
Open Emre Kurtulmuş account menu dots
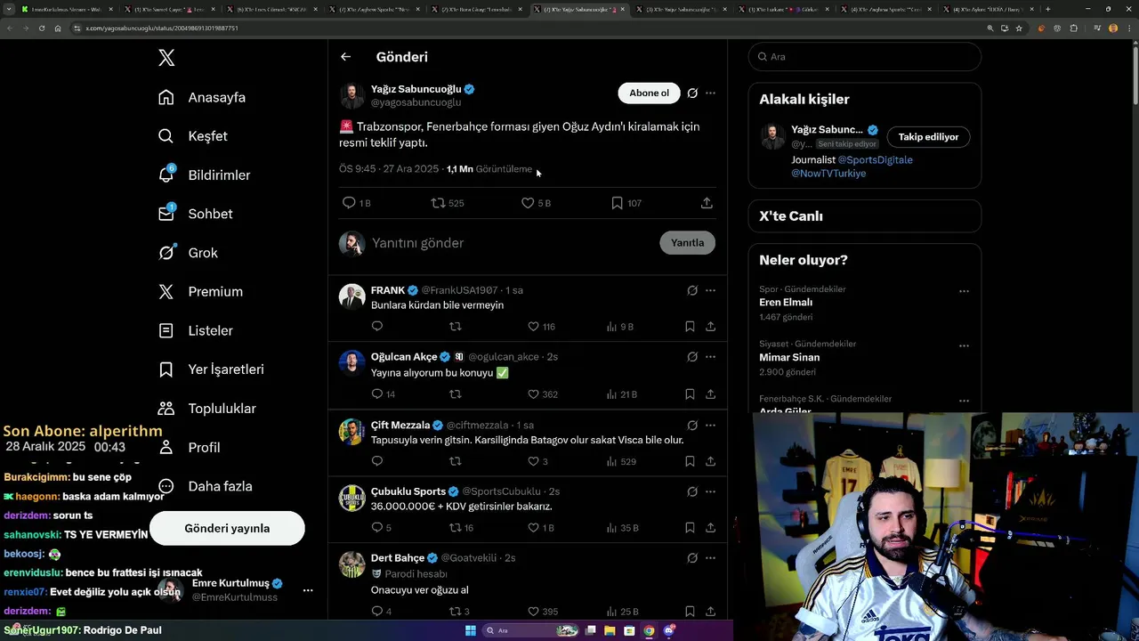click(x=308, y=590)
